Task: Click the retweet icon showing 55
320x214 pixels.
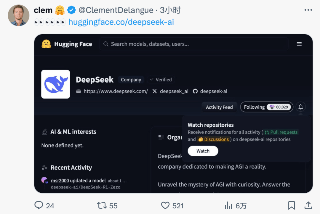Action: pos(102,205)
